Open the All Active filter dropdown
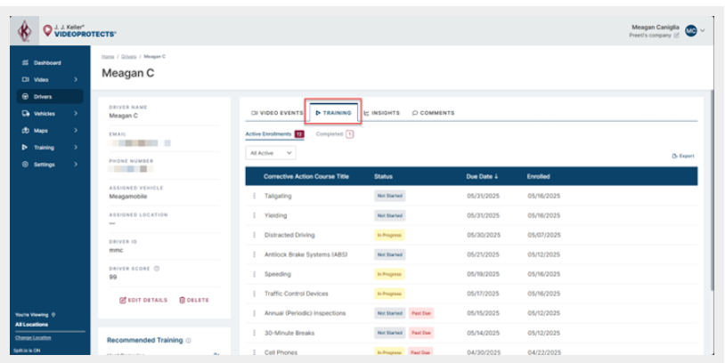This screenshot has width=725, height=363. (x=271, y=153)
